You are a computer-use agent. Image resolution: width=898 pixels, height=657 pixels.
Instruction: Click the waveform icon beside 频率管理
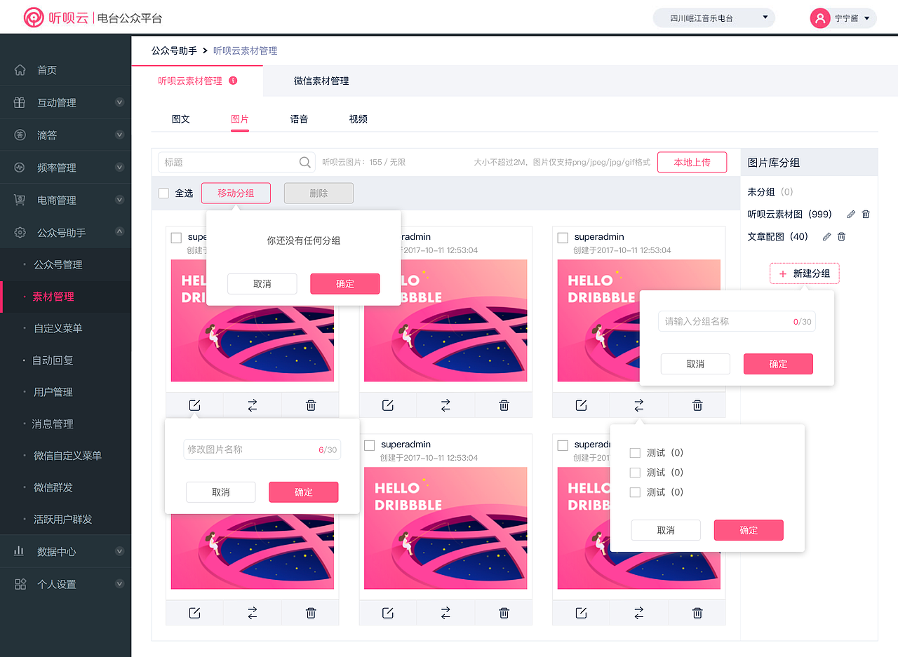pos(20,168)
